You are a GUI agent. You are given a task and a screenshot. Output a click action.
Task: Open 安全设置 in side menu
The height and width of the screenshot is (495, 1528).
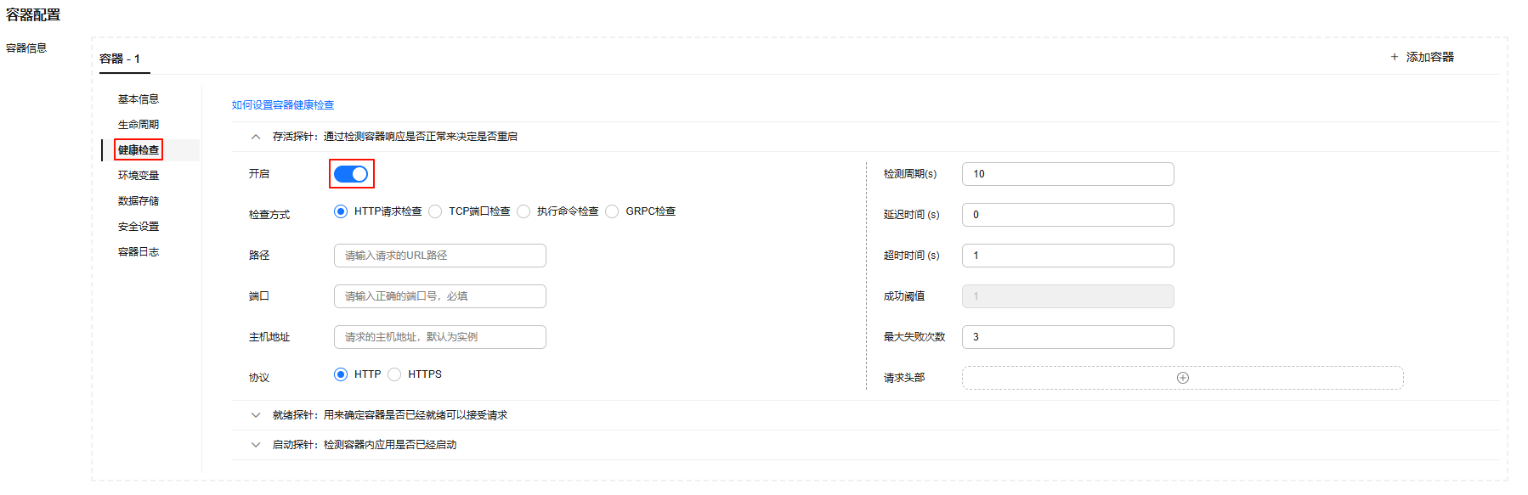coord(139,227)
